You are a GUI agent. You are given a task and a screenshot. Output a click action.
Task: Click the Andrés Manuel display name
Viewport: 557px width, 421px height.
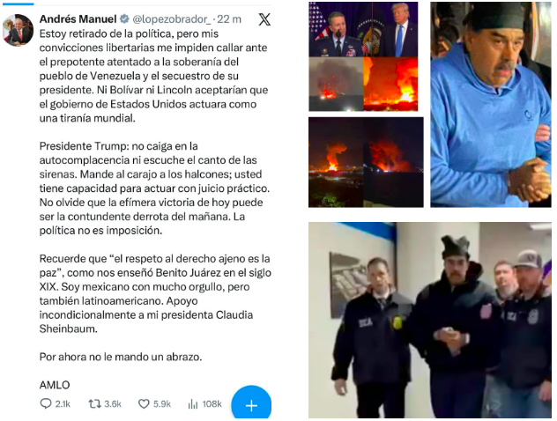(78, 18)
